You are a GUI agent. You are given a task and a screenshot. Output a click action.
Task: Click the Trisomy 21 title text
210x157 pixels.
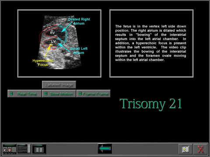coord(151,104)
